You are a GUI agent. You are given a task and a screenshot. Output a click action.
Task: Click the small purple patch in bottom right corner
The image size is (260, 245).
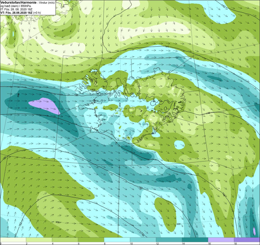(x=254, y=231)
